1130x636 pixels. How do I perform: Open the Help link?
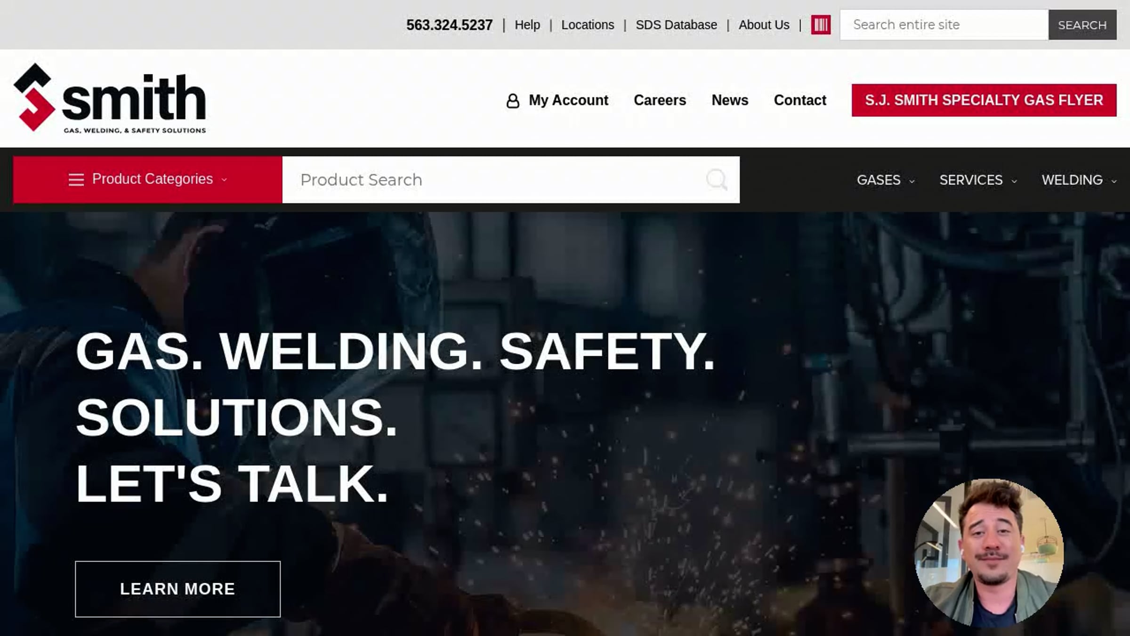click(x=527, y=24)
